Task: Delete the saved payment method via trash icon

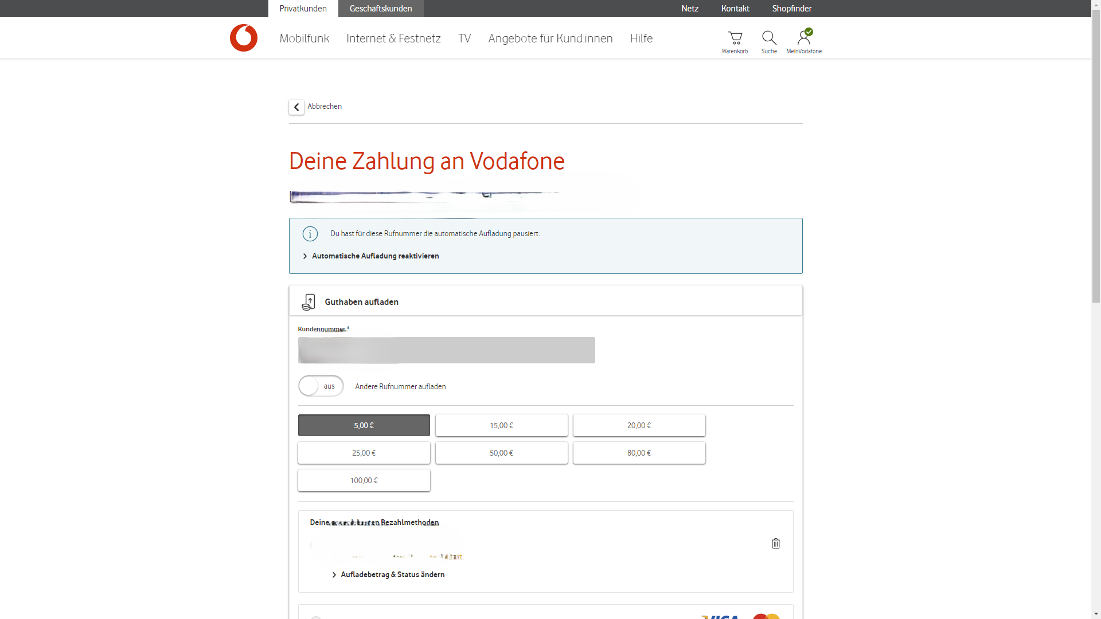Action: coord(776,543)
